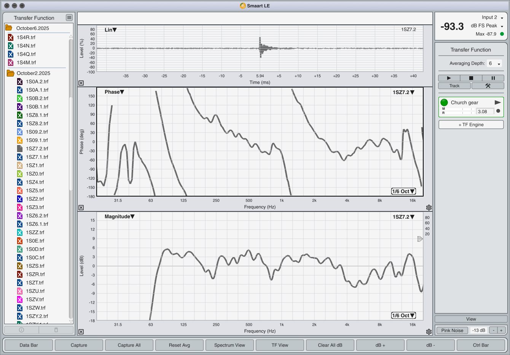Screen dimensions: 510x355
Task: Add a new engine with + TF Engine
Action: click(471, 125)
